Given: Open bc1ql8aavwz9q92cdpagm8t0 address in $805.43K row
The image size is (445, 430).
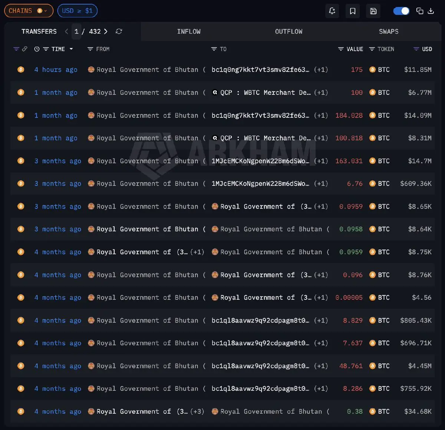Looking at the screenshot, I should click(x=260, y=320).
